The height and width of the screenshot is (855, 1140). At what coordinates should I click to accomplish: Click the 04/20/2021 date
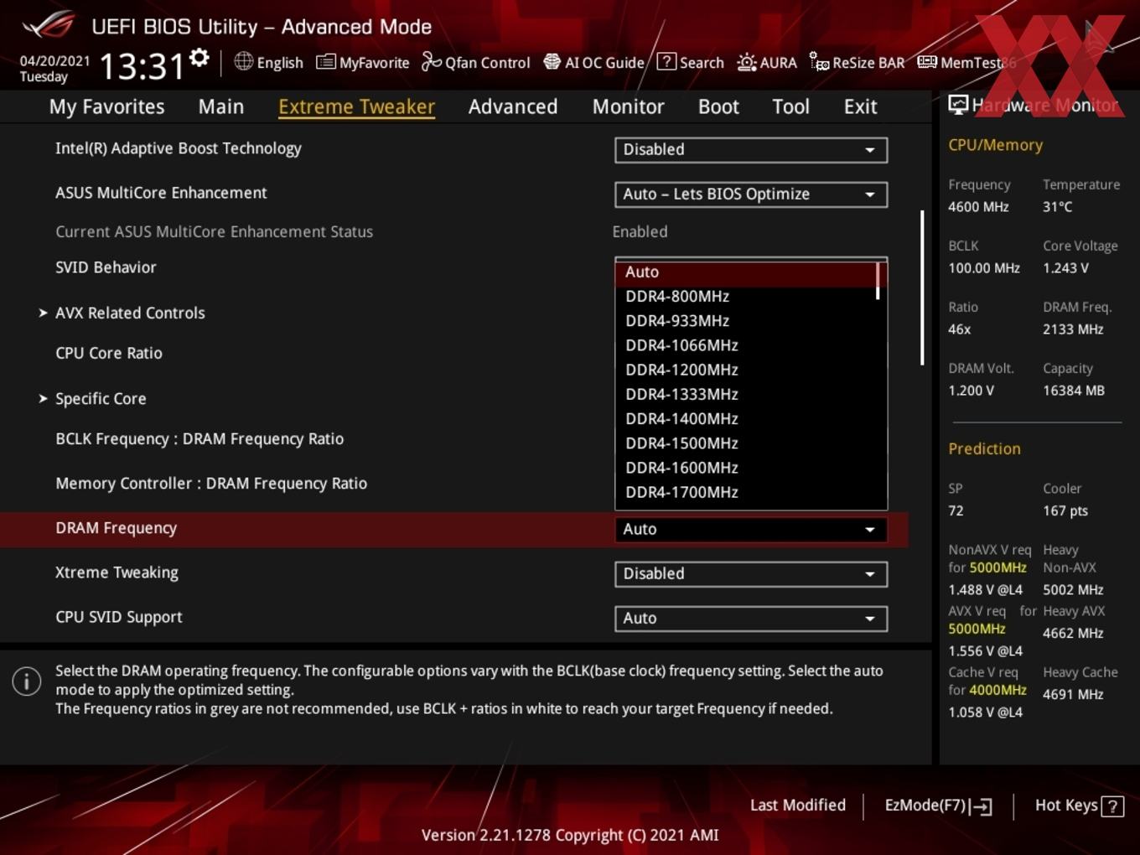[54, 61]
